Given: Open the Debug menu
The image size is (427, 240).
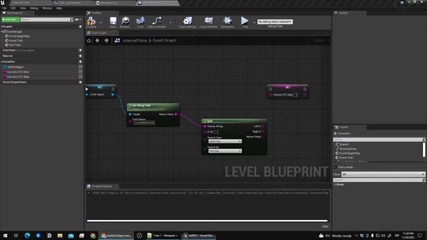Looking at the screenshot, I should coord(34,8).
